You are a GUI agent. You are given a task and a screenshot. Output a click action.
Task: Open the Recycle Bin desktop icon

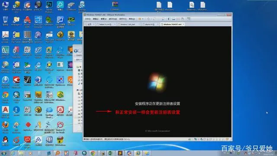(5, 21)
